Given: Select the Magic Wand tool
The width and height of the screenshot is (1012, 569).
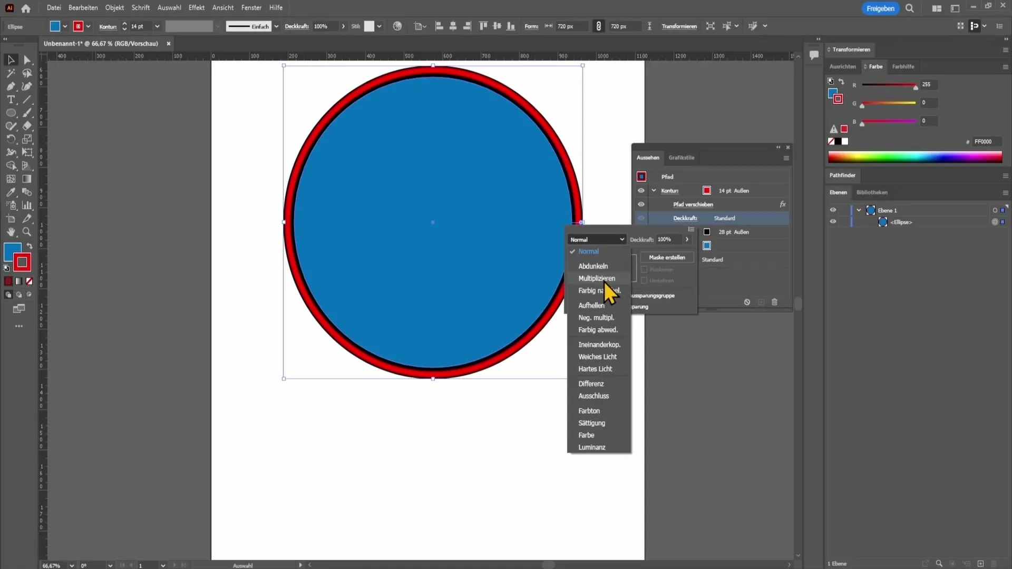Looking at the screenshot, I should [11, 73].
